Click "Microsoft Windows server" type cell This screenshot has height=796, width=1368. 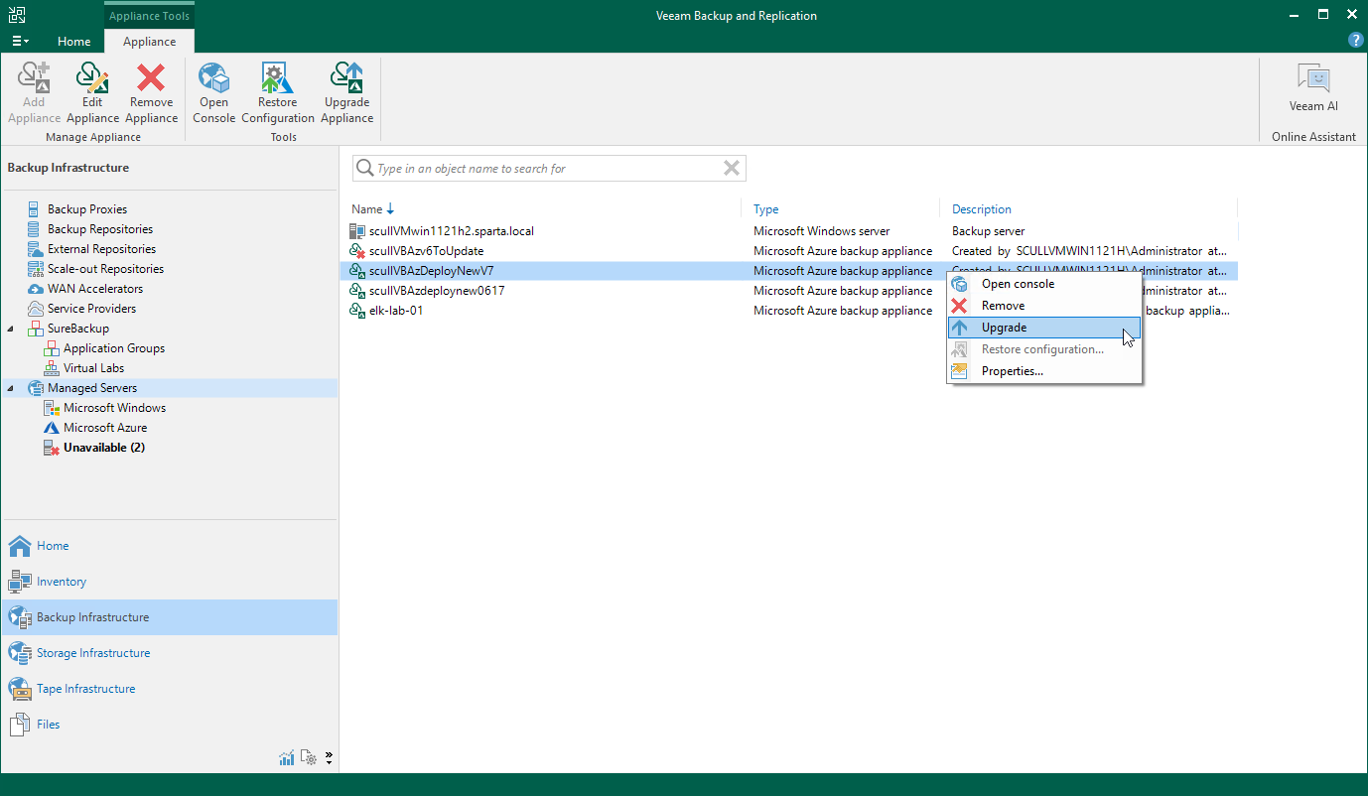click(822, 231)
